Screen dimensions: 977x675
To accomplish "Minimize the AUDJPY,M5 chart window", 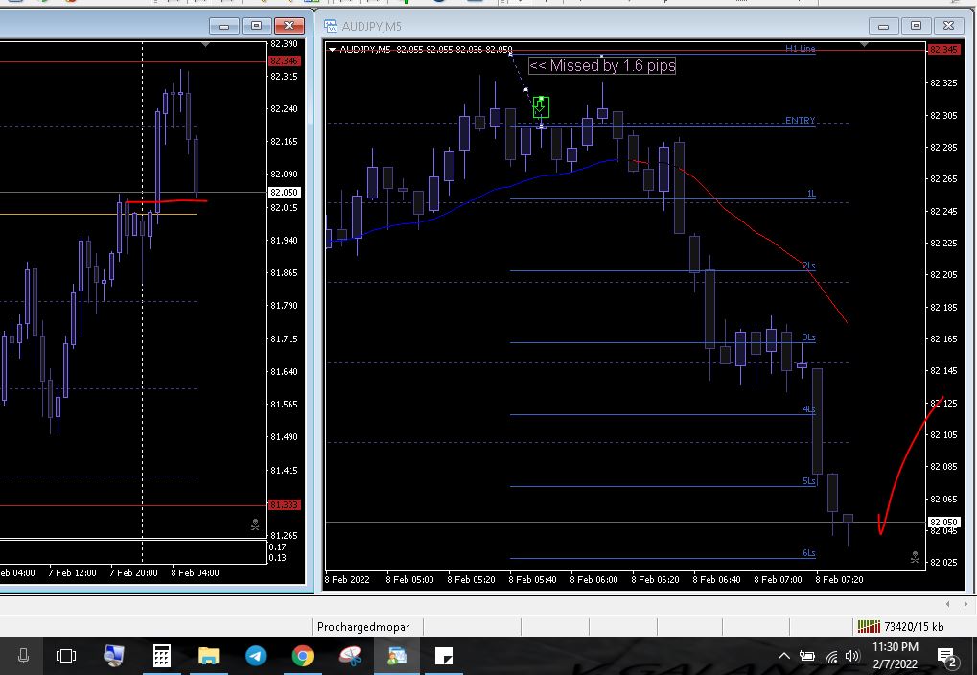I will 884,26.
